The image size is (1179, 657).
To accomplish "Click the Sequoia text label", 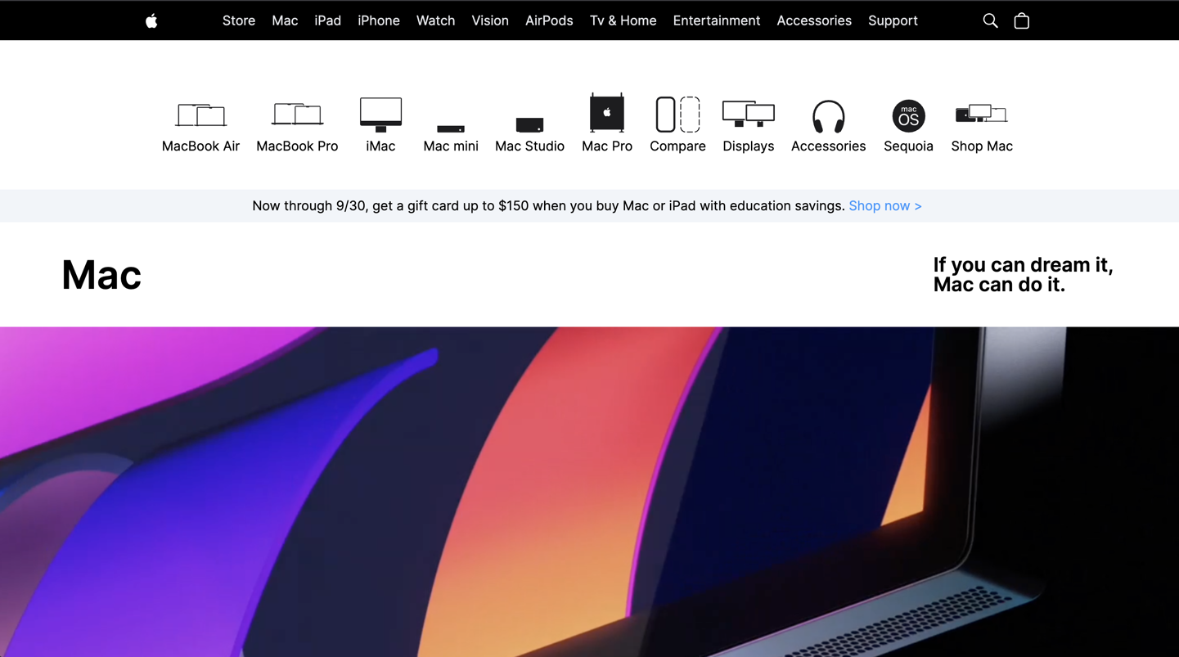I will (x=908, y=146).
